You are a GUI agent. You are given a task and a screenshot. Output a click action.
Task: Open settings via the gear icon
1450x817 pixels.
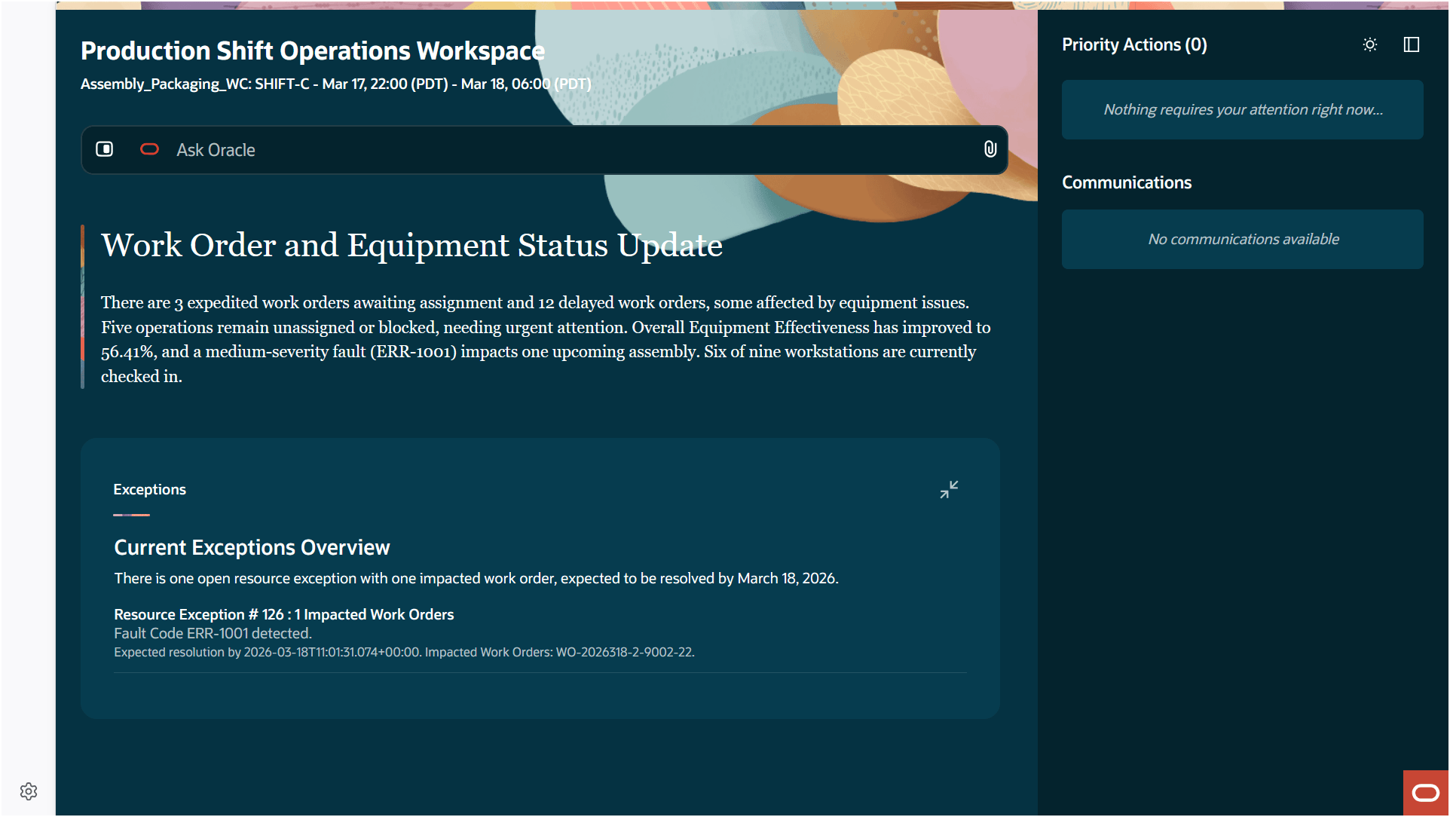(29, 791)
